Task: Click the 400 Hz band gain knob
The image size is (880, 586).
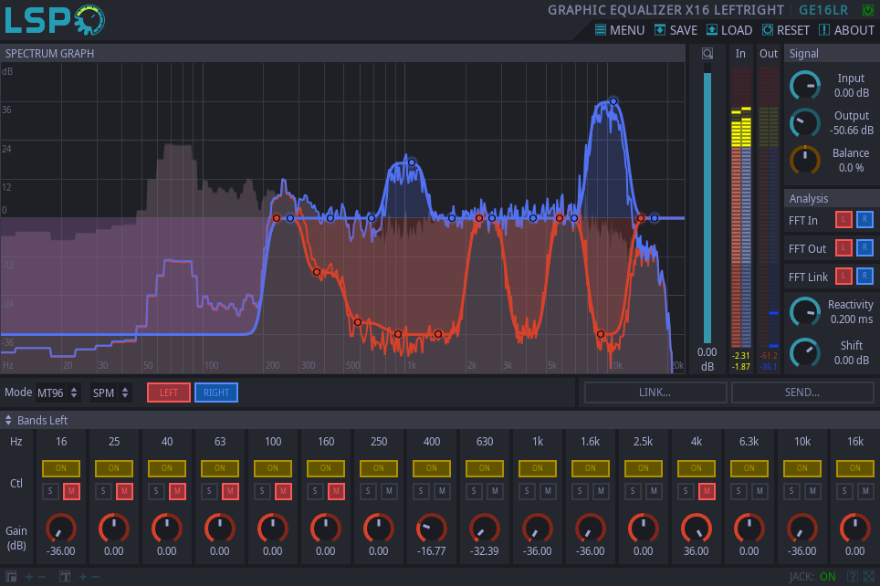Action: [431, 528]
